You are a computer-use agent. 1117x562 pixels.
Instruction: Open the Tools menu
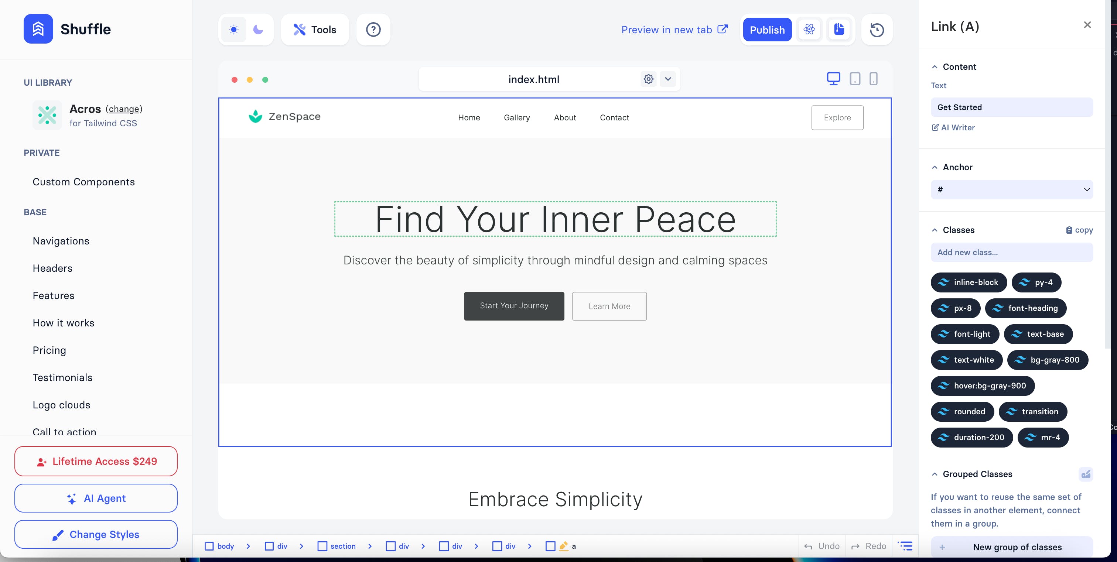click(x=315, y=30)
